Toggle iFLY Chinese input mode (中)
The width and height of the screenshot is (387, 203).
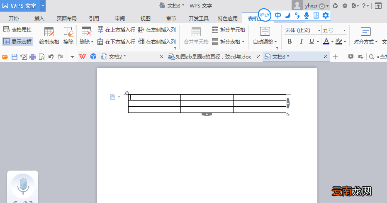click(x=278, y=15)
